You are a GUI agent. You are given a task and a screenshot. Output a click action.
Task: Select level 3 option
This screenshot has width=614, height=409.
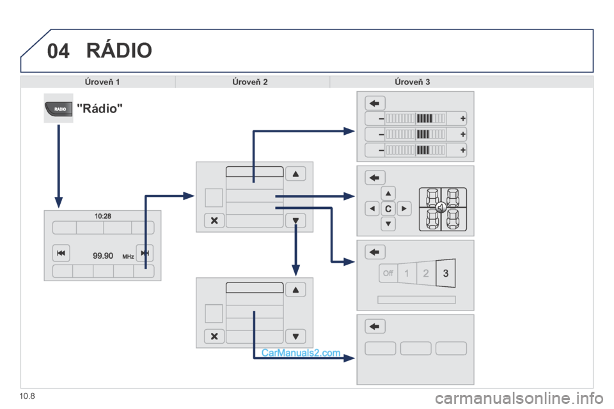point(446,273)
